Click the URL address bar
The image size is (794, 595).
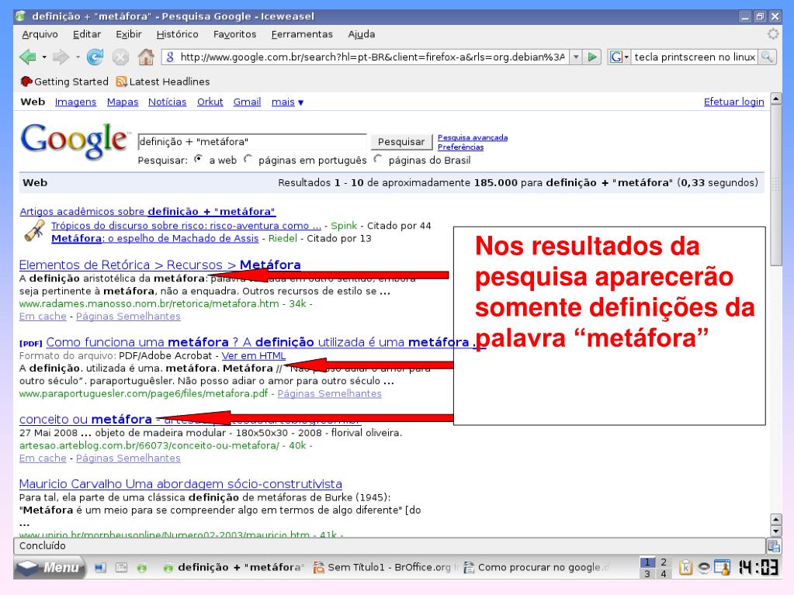click(x=373, y=57)
